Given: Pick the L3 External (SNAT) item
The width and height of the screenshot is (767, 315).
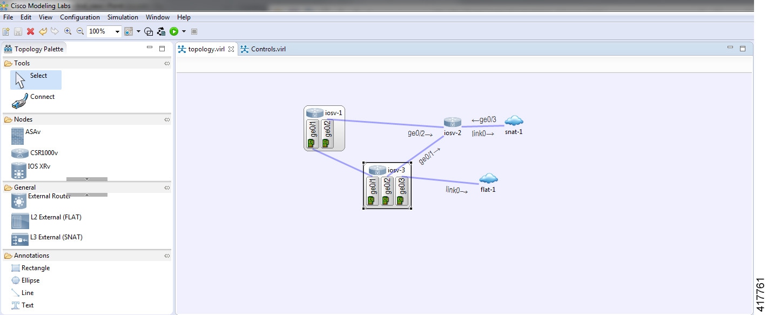Looking at the screenshot, I should [47, 238].
